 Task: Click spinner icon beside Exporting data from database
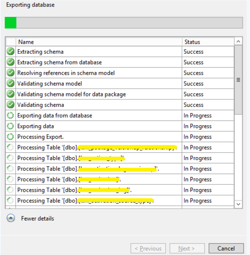[x=11, y=115]
